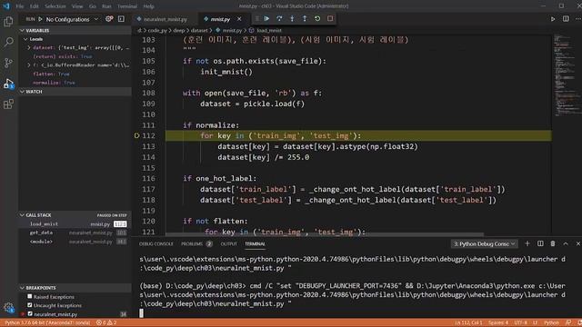Kill terminal with the trash icon

553,243
